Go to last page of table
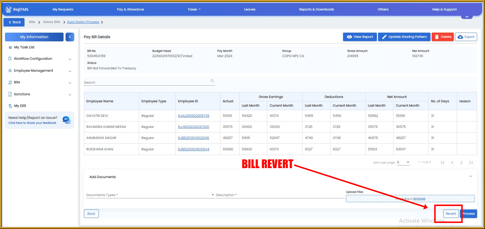 point(471,163)
